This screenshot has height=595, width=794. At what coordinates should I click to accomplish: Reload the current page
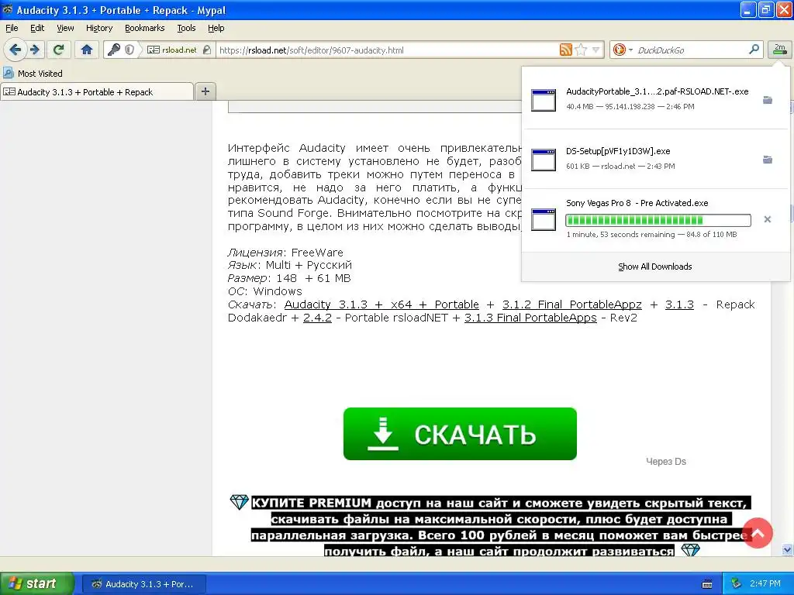click(59, 50)
